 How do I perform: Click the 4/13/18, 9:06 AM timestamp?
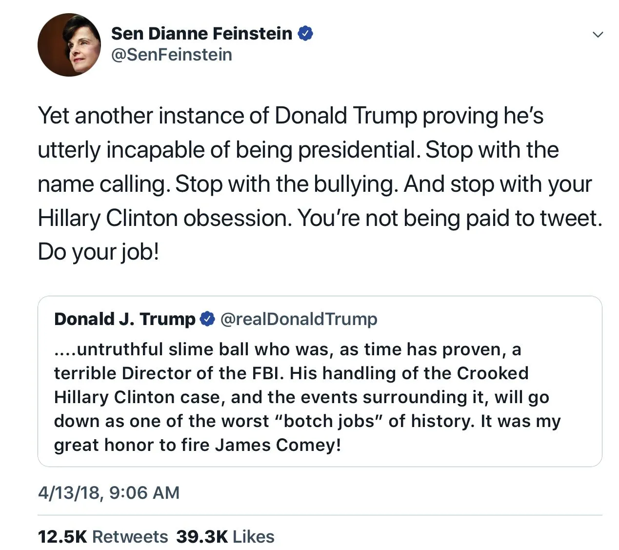click(109, 492)
